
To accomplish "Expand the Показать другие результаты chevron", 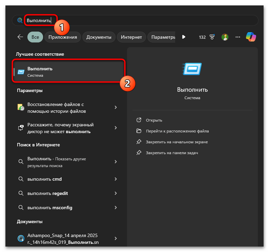I will pos(116,162).
